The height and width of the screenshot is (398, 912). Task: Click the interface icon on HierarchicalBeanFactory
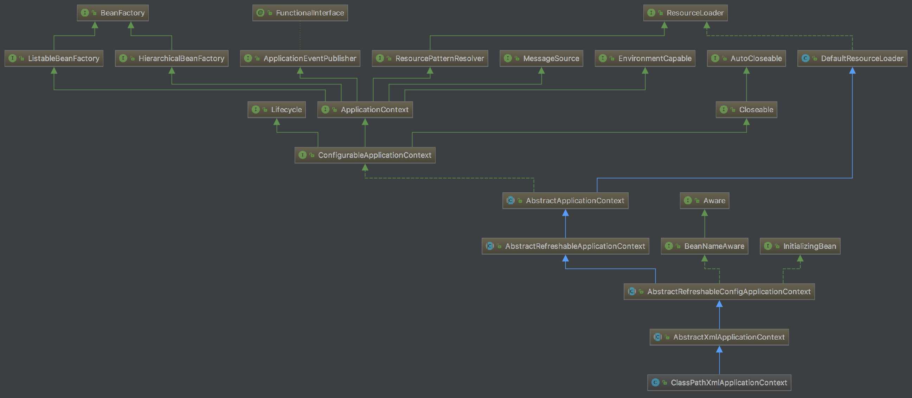tap(123, 58)
